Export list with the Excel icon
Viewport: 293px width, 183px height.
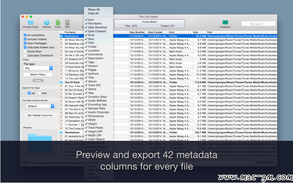click(58, 22)
